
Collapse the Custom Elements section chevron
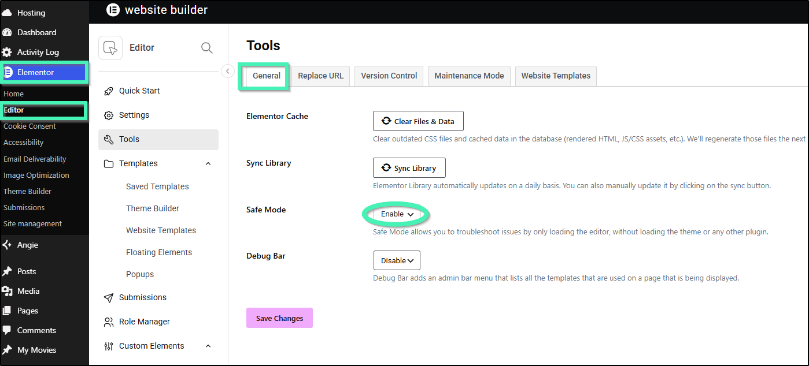[208, 346]
